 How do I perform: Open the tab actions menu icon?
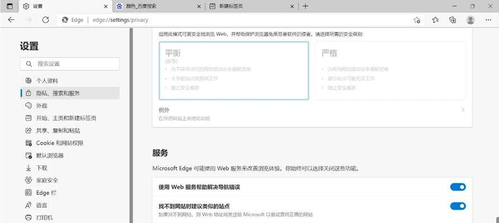(10, 6)
